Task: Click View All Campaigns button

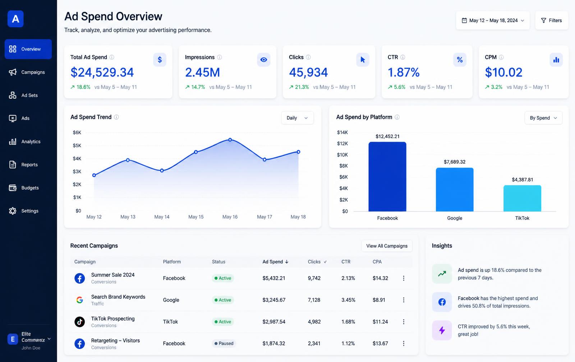Action: point(387,246)
